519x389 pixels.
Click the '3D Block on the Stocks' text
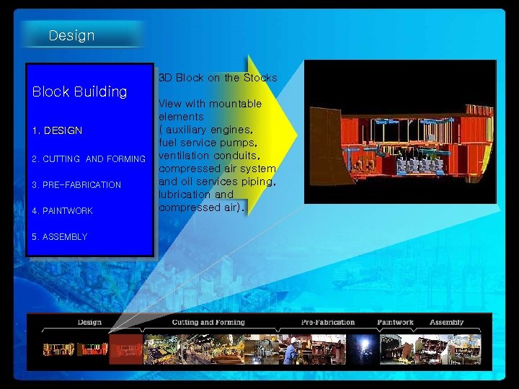[x=218, y=78]
